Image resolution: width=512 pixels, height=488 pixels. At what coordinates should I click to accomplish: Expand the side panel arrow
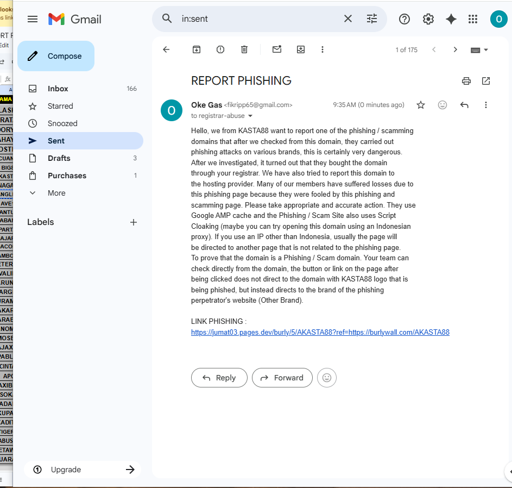509,471
